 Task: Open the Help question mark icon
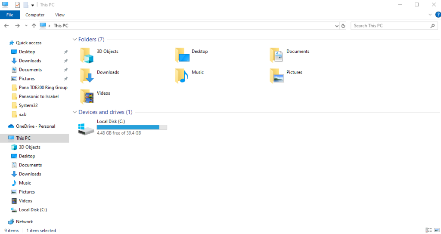[x=438, y=15]
